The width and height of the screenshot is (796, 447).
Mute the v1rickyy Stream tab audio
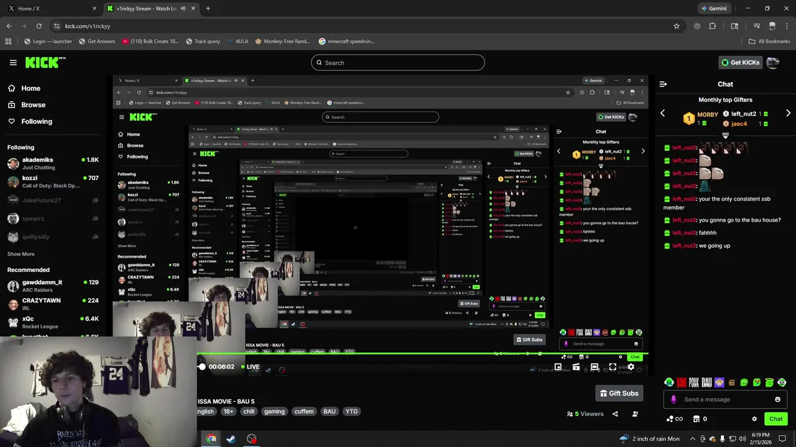point(183,9)
